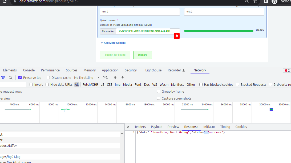Open the Elements panel tab
This screenshot has width=291, height=163.
pos(10,70)
